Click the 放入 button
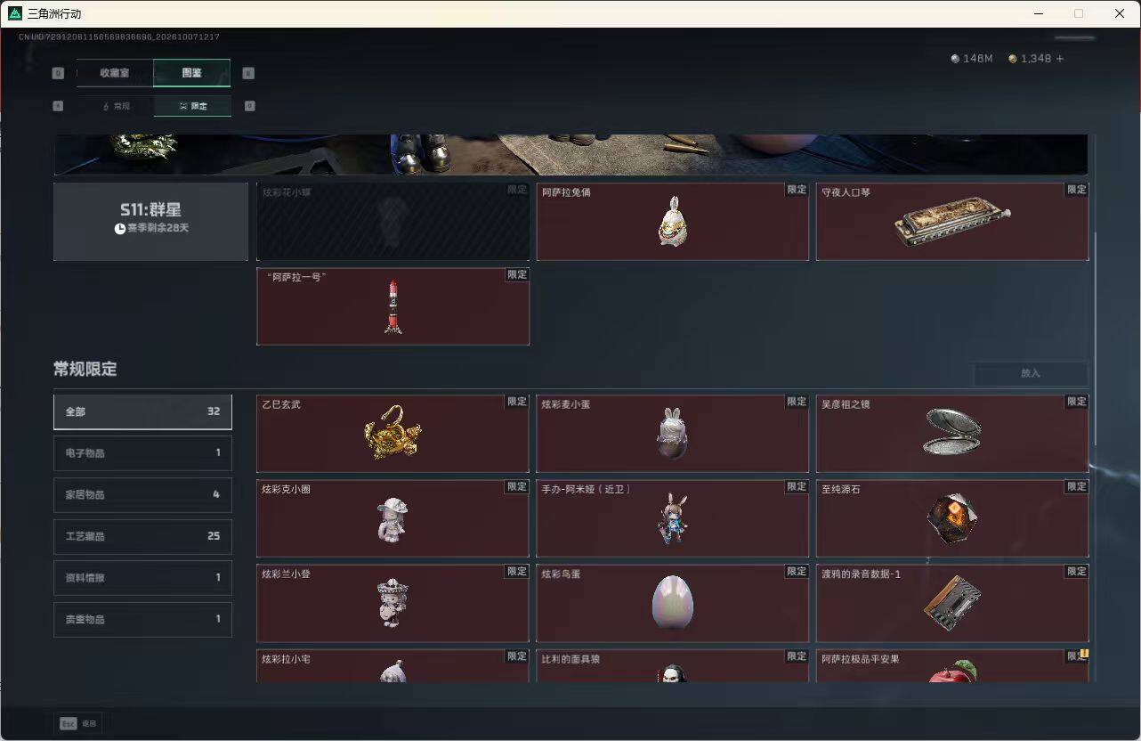Screen dimensions: 1141x741 [1031, 373]
